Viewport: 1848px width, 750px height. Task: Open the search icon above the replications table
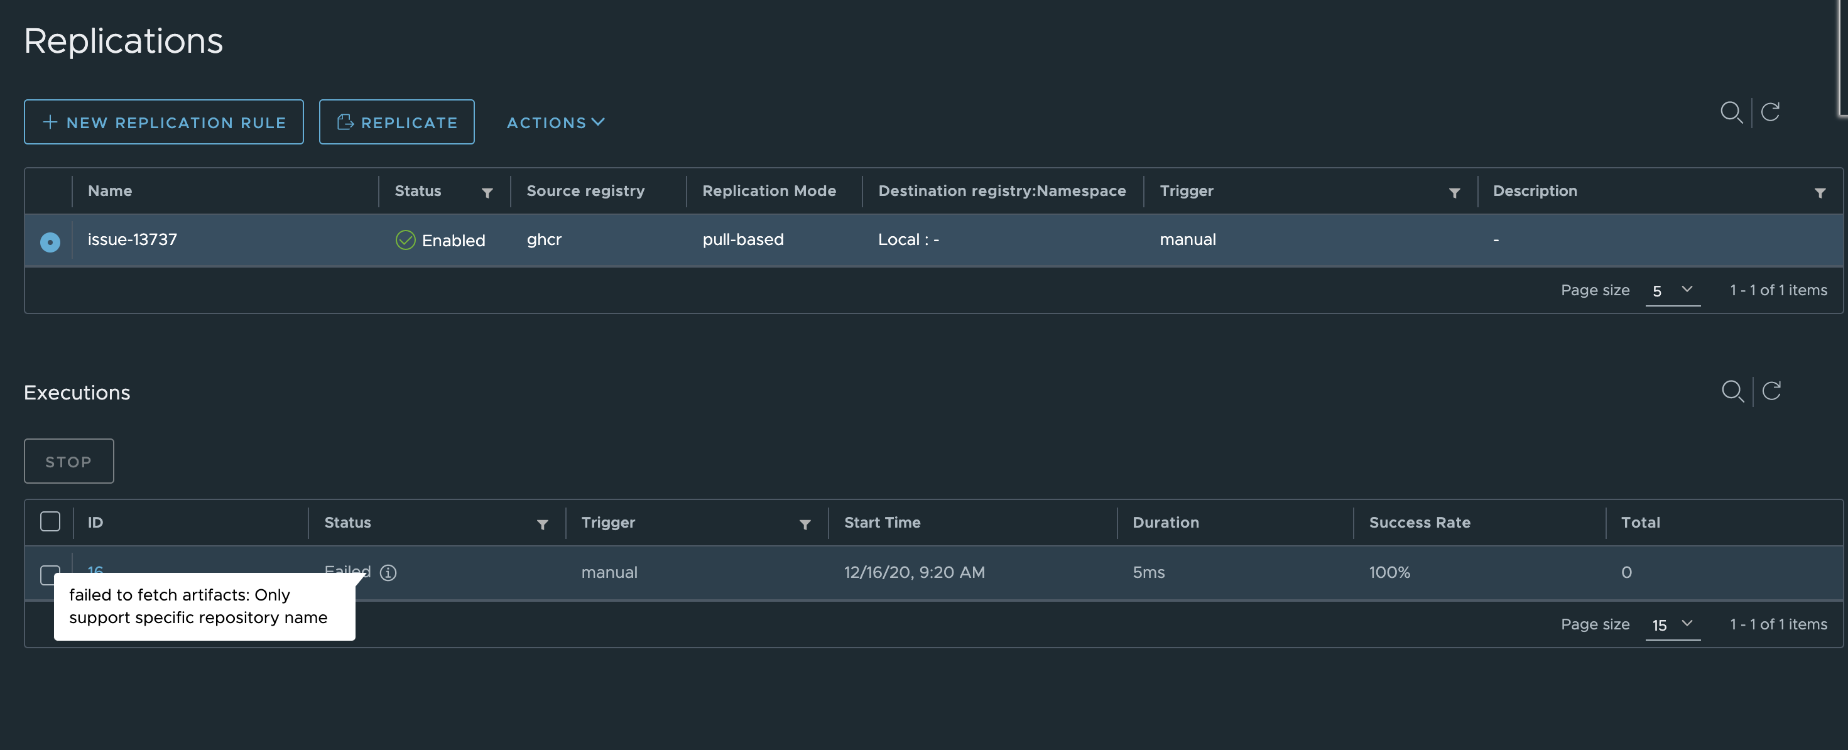1732,112
